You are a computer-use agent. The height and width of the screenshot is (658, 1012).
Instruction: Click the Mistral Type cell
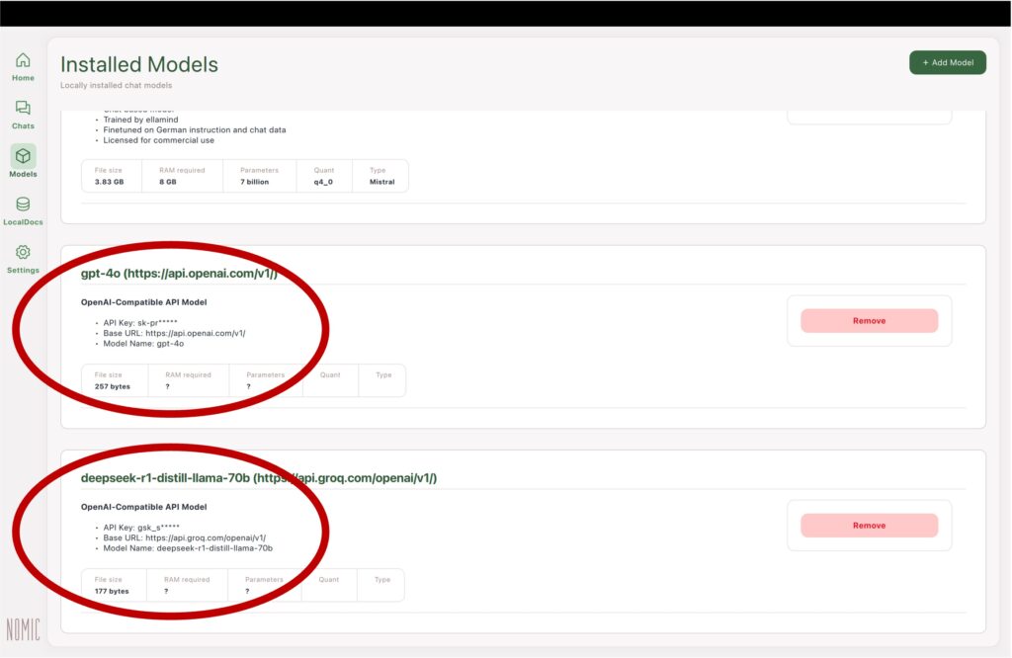pos(380,176)
